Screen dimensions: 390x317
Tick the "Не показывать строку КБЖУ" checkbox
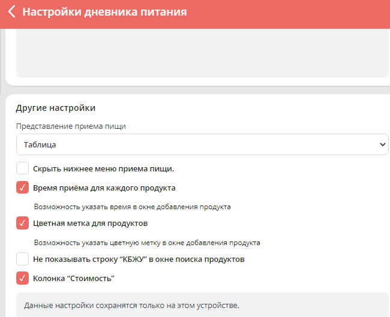click(x=22, y=259)
